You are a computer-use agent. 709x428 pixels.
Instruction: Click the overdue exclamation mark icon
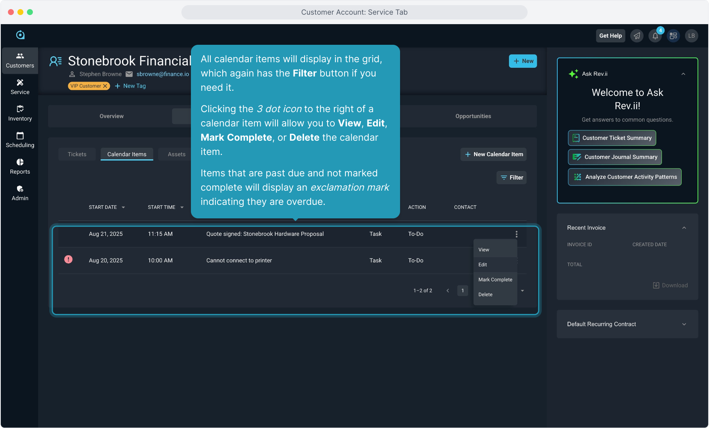tap(68, 260)
